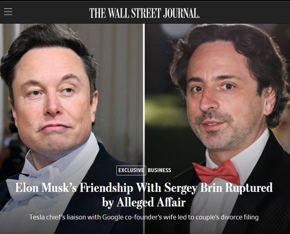This screenshot has height=234, width=290.
Task: Click the period at the end of the WSJ logo
Action: coord(199,17)
